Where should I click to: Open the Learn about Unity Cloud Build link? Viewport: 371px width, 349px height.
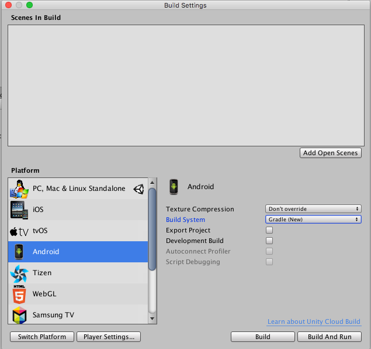(314, 322)
